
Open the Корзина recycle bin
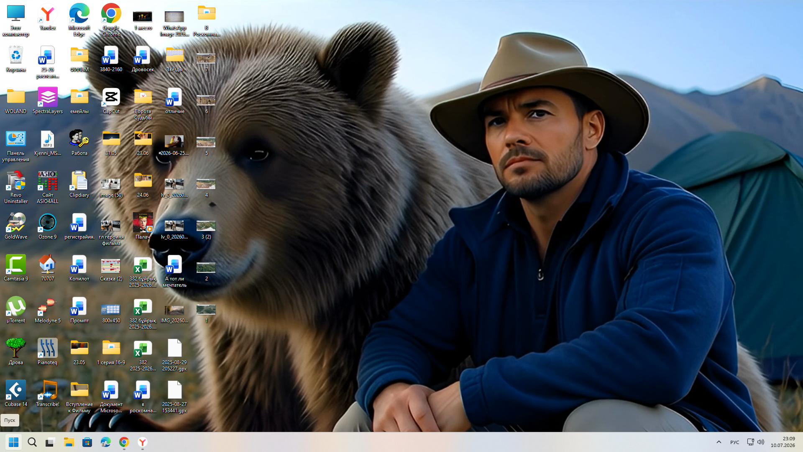click(16, 59)
